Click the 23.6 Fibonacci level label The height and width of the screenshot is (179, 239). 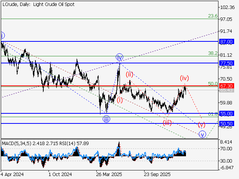(x=212, y=16)
